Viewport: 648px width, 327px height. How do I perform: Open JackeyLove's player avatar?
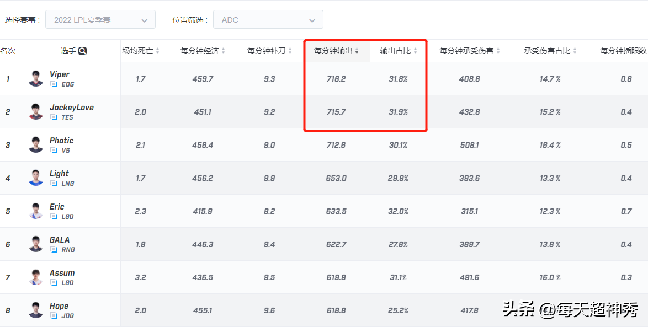click(x=36, y=111)
